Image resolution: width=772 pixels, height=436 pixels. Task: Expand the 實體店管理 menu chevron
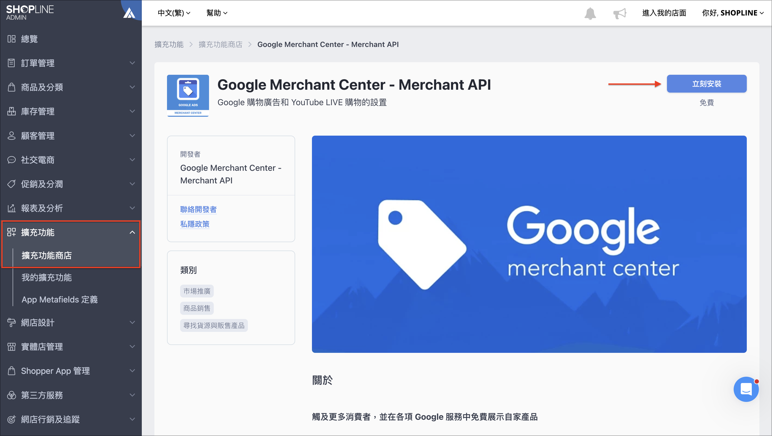point(132,347)
